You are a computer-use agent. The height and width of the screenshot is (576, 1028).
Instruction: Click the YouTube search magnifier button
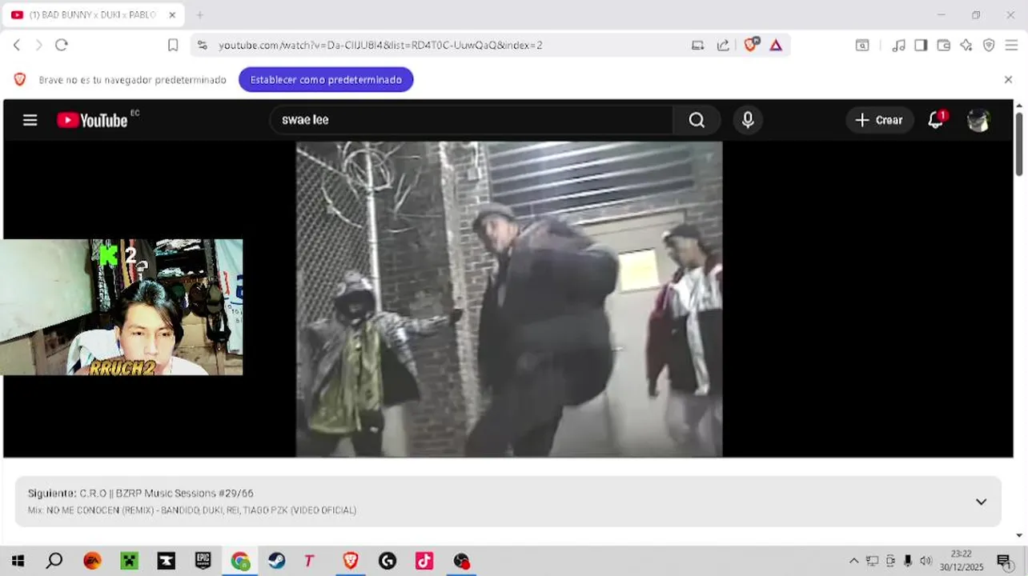click(697, 120)
